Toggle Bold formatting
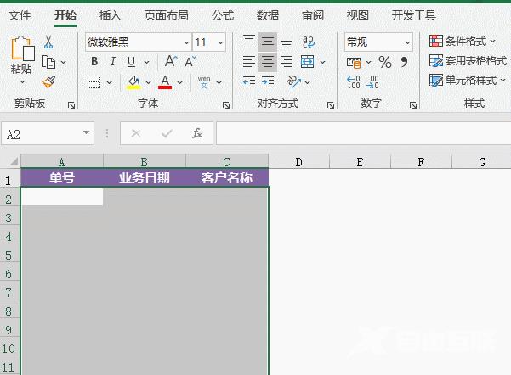Screen dimensions: 511x375 94,61
